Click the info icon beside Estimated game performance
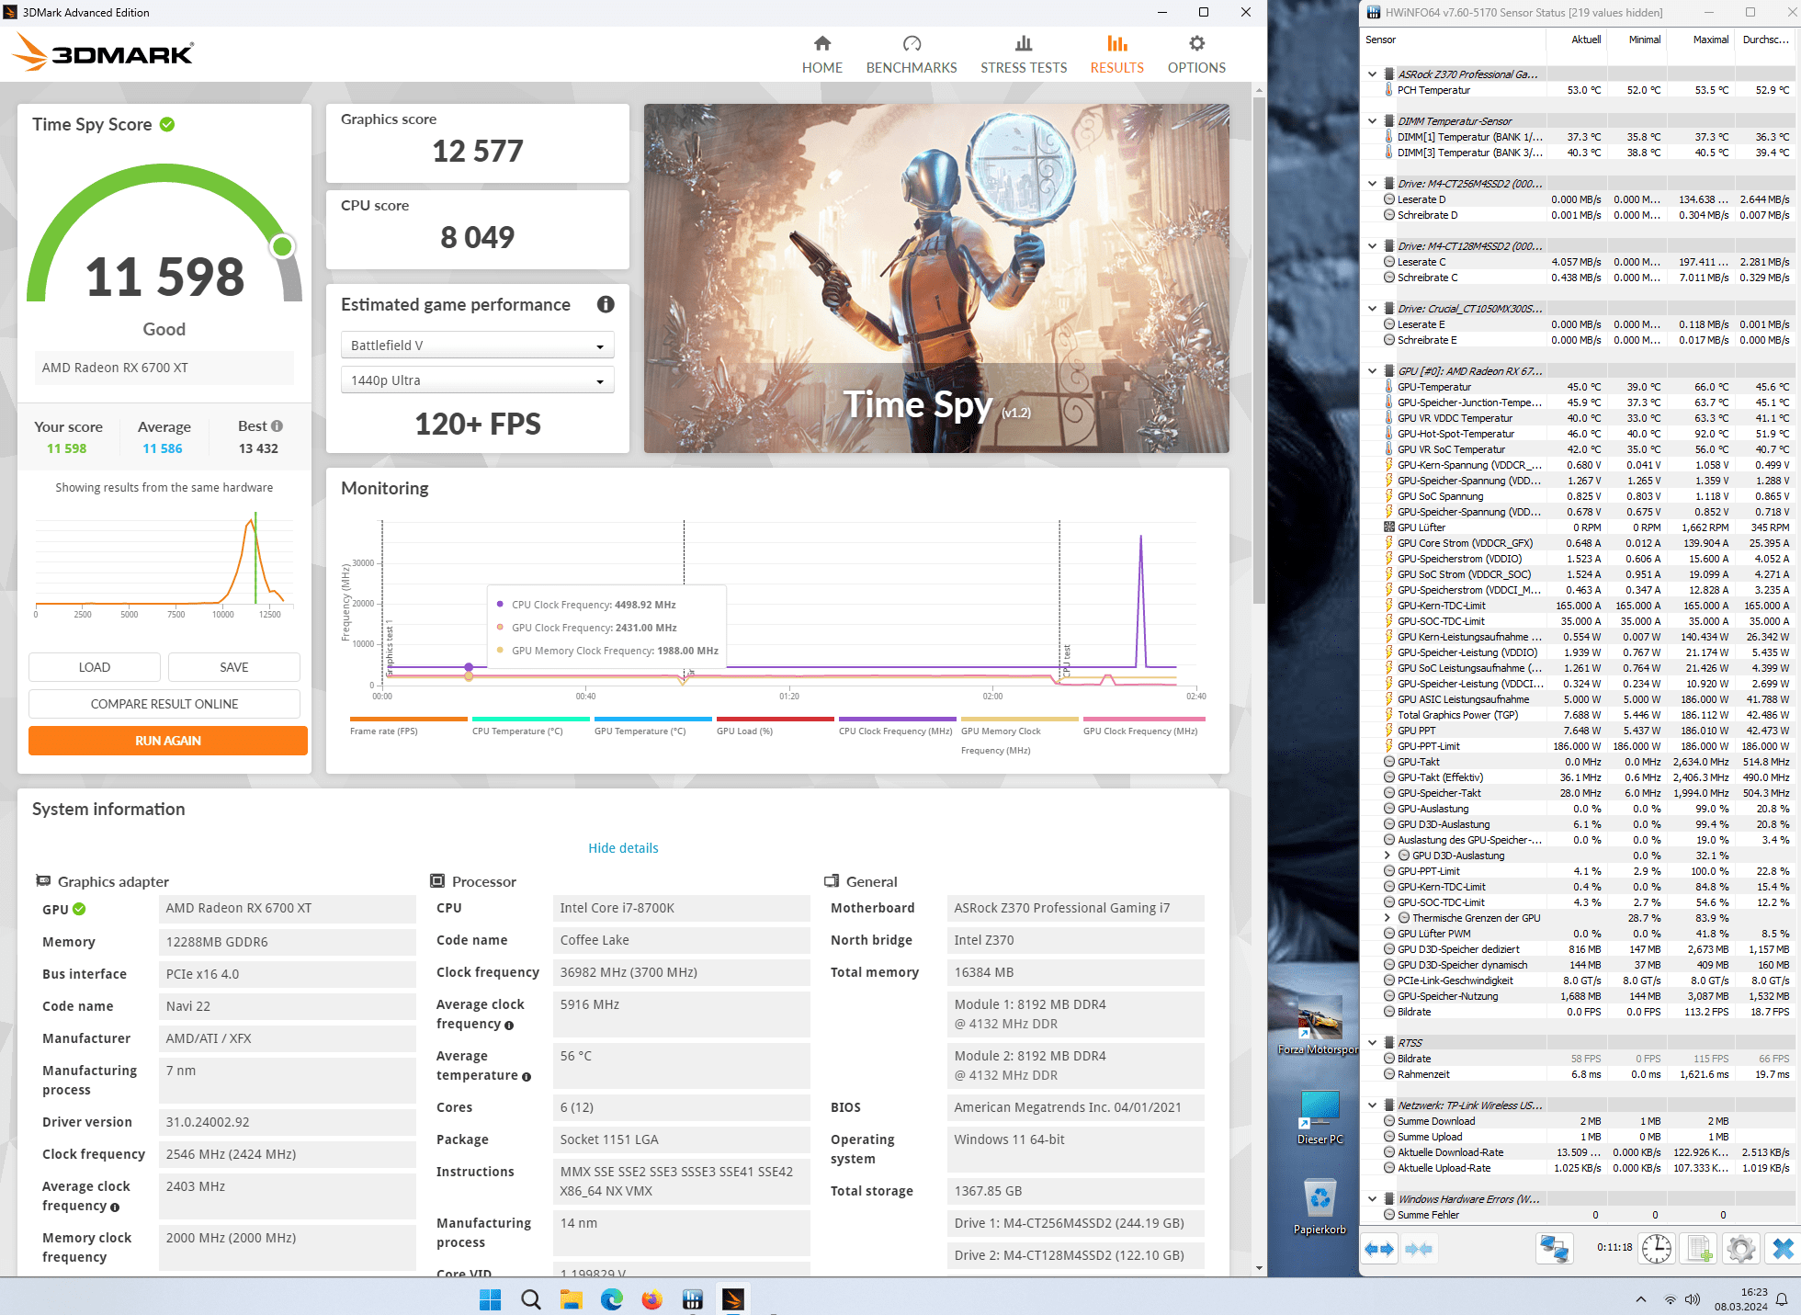 (x=606, y=304)
